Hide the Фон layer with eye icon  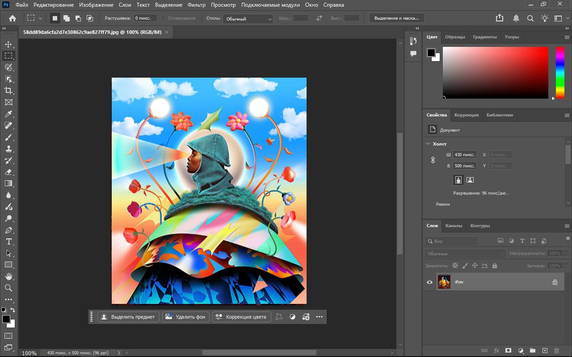(x=429, y=282)
